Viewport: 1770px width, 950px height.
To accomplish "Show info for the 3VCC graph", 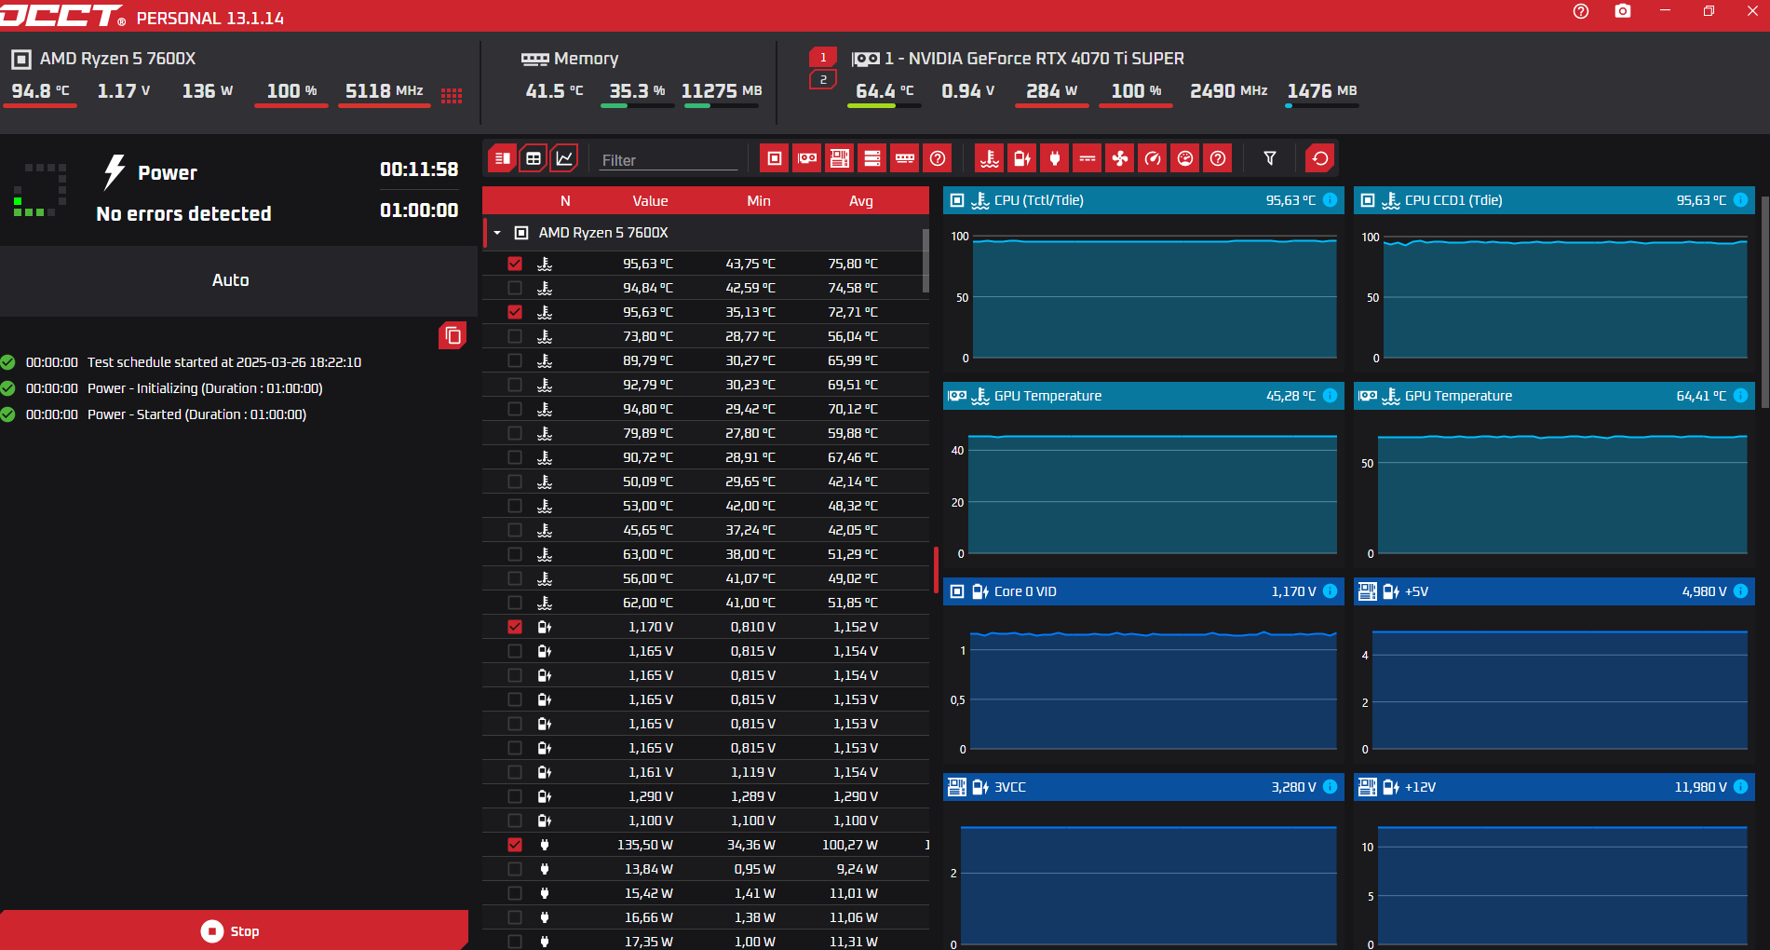I will tap(1330, 787).
